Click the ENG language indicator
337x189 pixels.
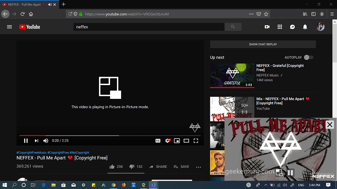point(301,185)
